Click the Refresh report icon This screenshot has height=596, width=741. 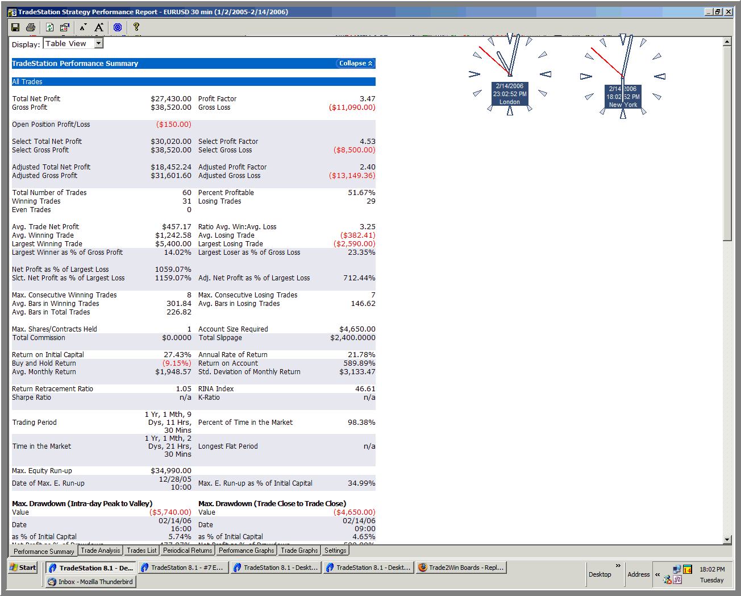pos(49,27)
